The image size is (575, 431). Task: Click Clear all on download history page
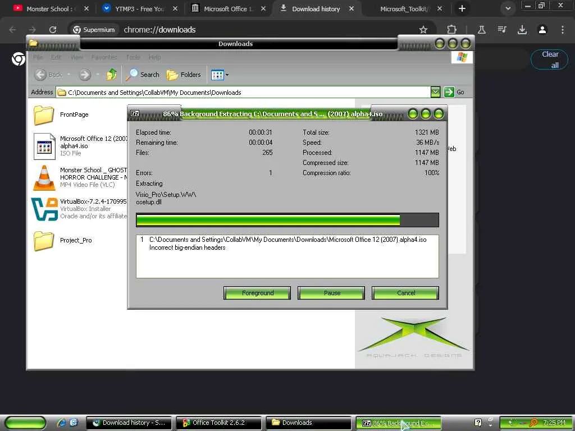click(549, 59)
